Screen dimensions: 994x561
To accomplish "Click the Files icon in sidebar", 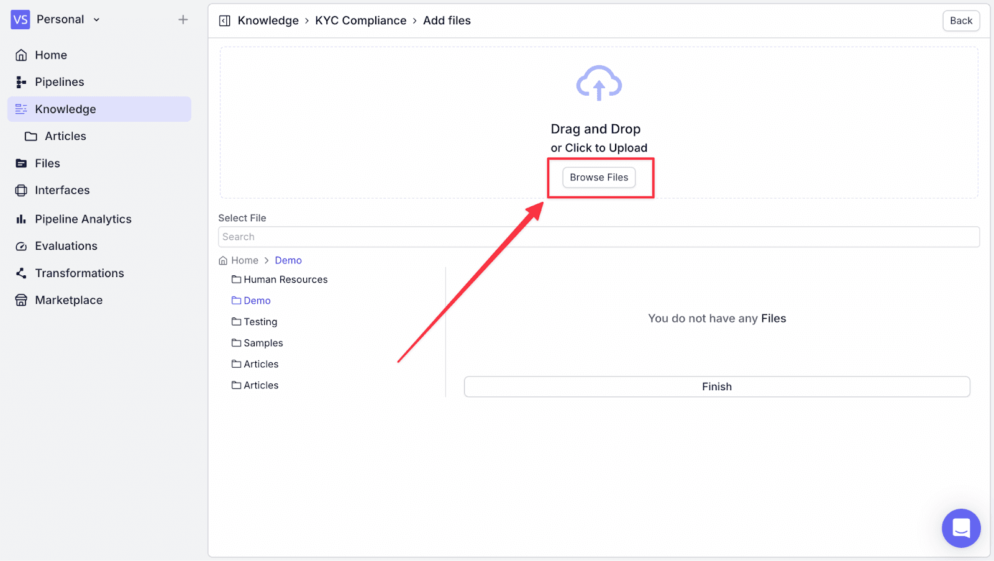I will click(21, 163).
